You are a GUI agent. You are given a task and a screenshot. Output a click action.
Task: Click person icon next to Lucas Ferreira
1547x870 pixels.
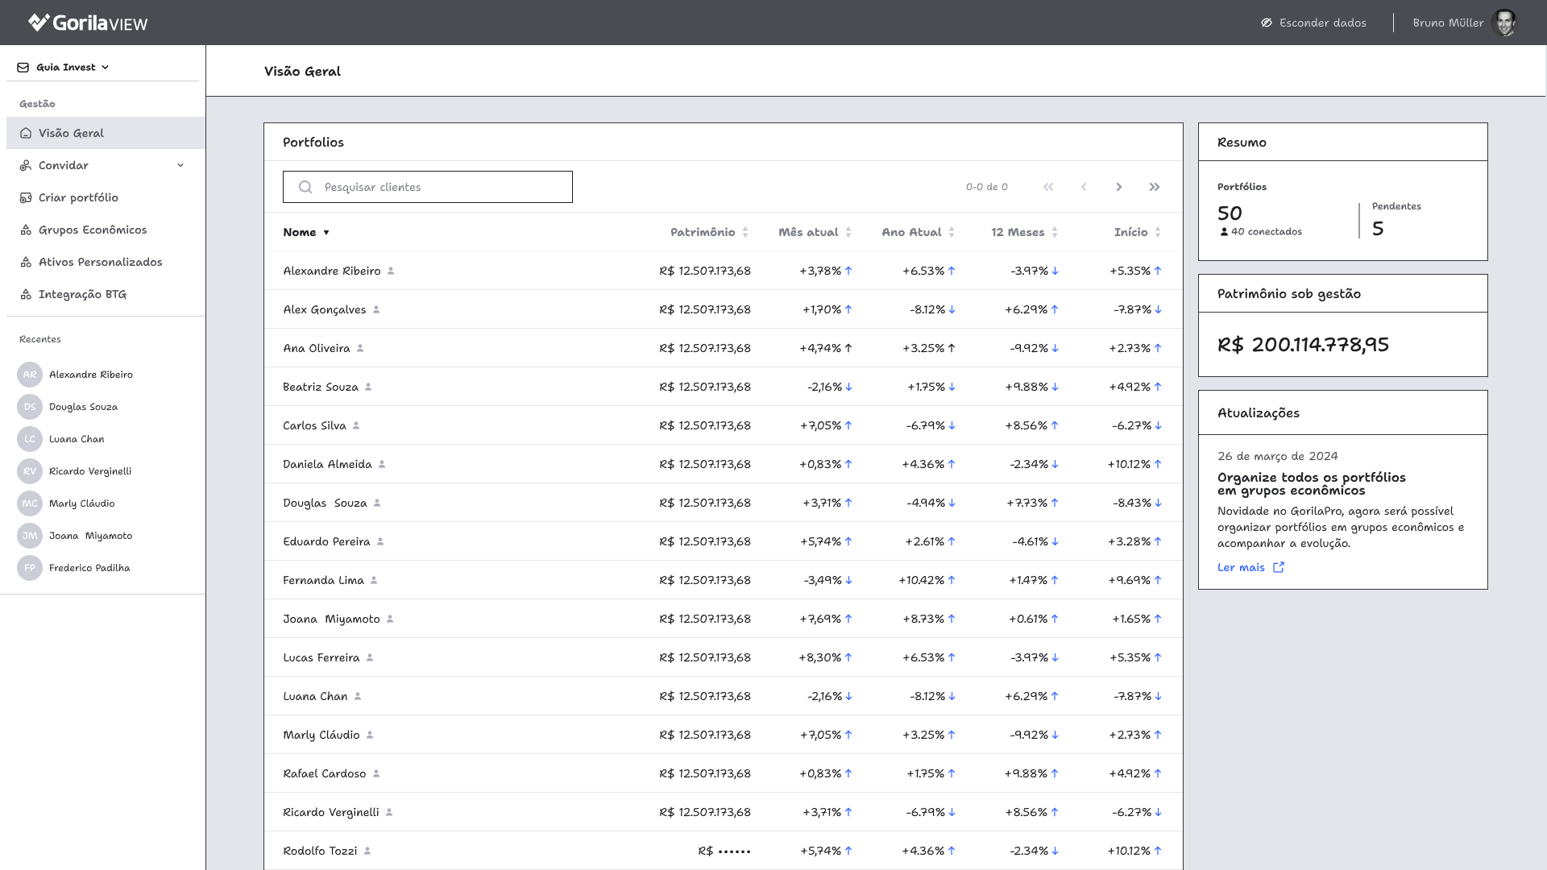point(370,657)
